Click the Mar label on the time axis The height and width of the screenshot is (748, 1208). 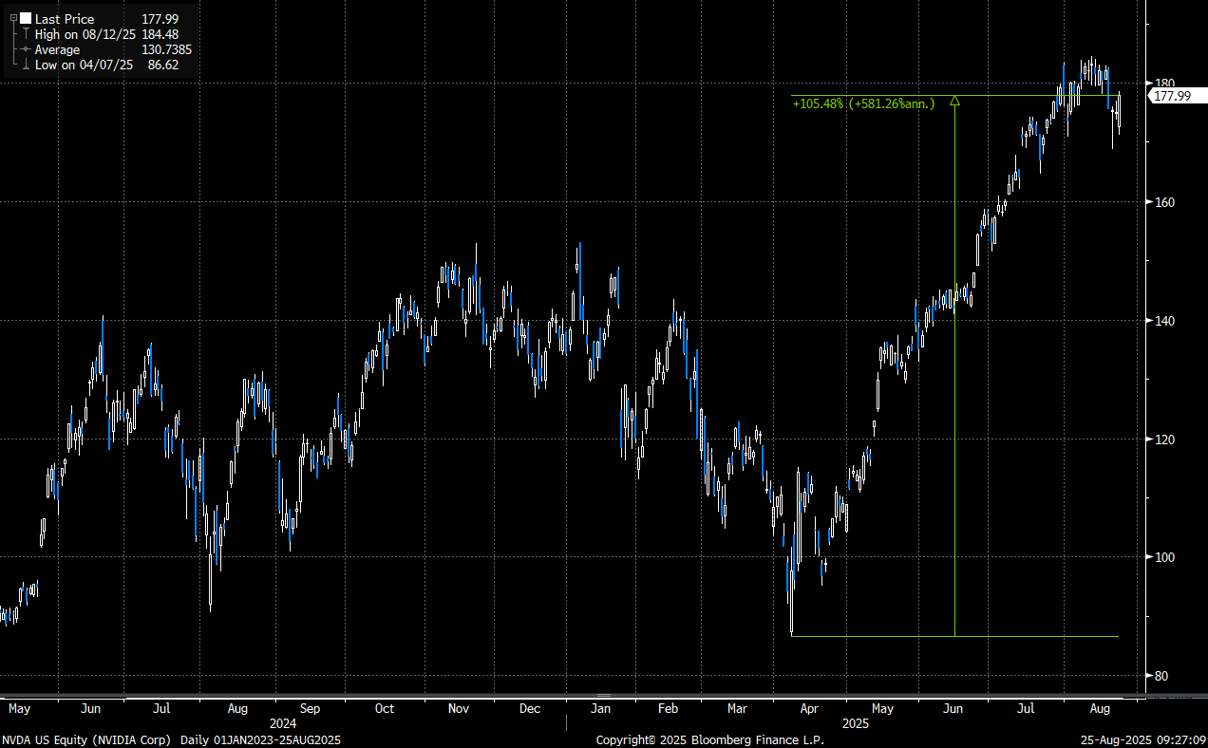(739, 709)
